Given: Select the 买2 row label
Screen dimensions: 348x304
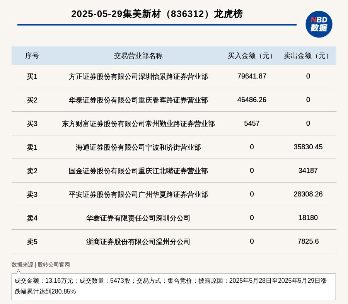Looking at the screenshot, I should [32, 100].
